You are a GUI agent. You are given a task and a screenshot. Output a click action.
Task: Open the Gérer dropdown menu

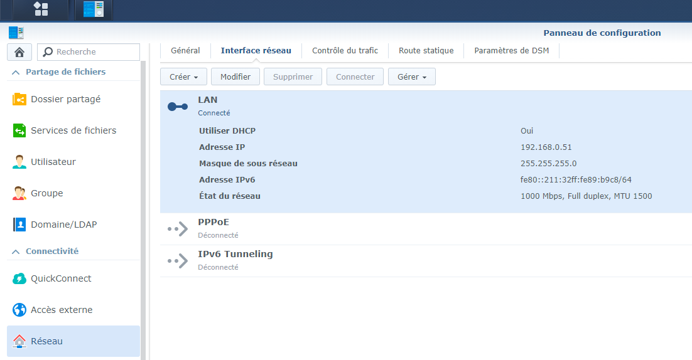click(412, 77)
